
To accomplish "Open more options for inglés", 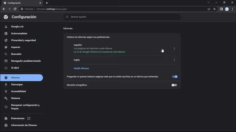I will point(174,60).
